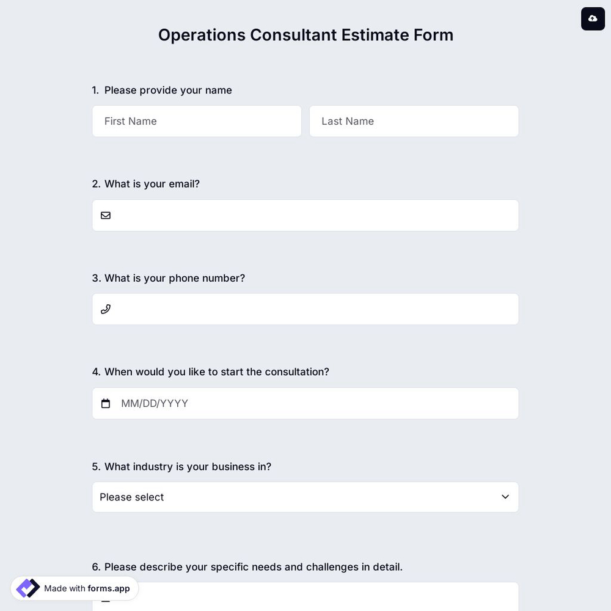Screen dimensions: 611x611
Task: Expand the industry dropdown chevron
Action: tap(505, 497)
